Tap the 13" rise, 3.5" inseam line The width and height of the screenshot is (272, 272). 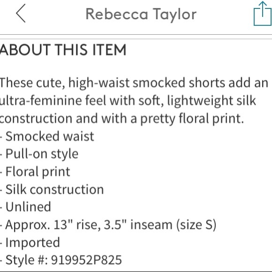coord(108,225)
